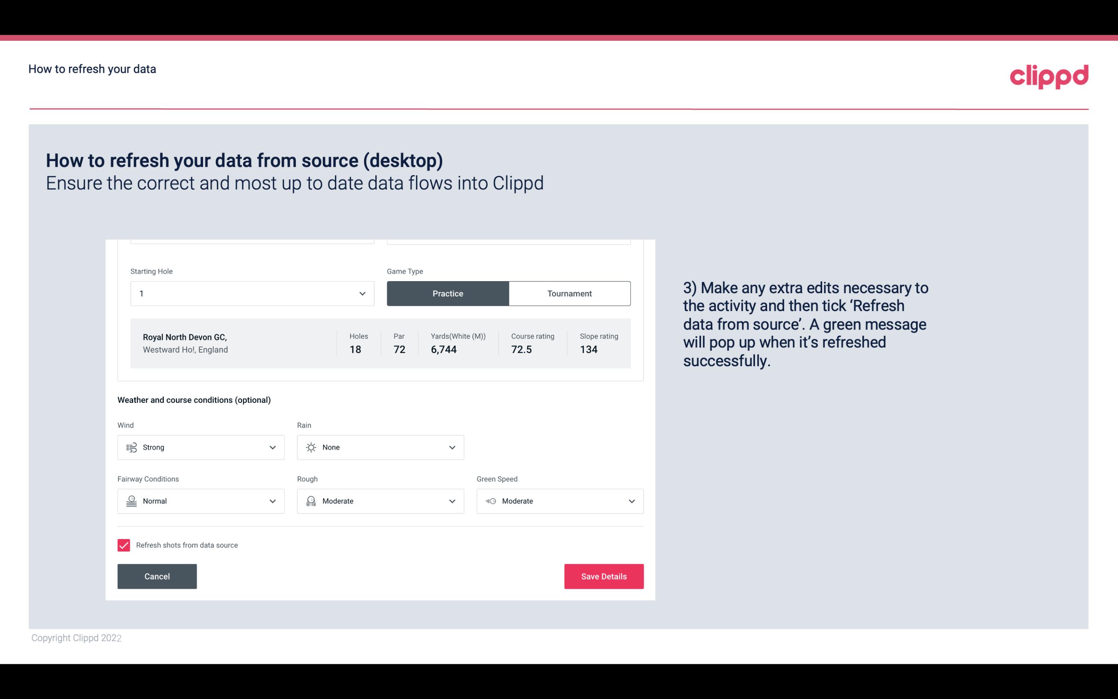Expand the Rain condition dropdown
1118x699 pixels.
click(x=452, y=447)
